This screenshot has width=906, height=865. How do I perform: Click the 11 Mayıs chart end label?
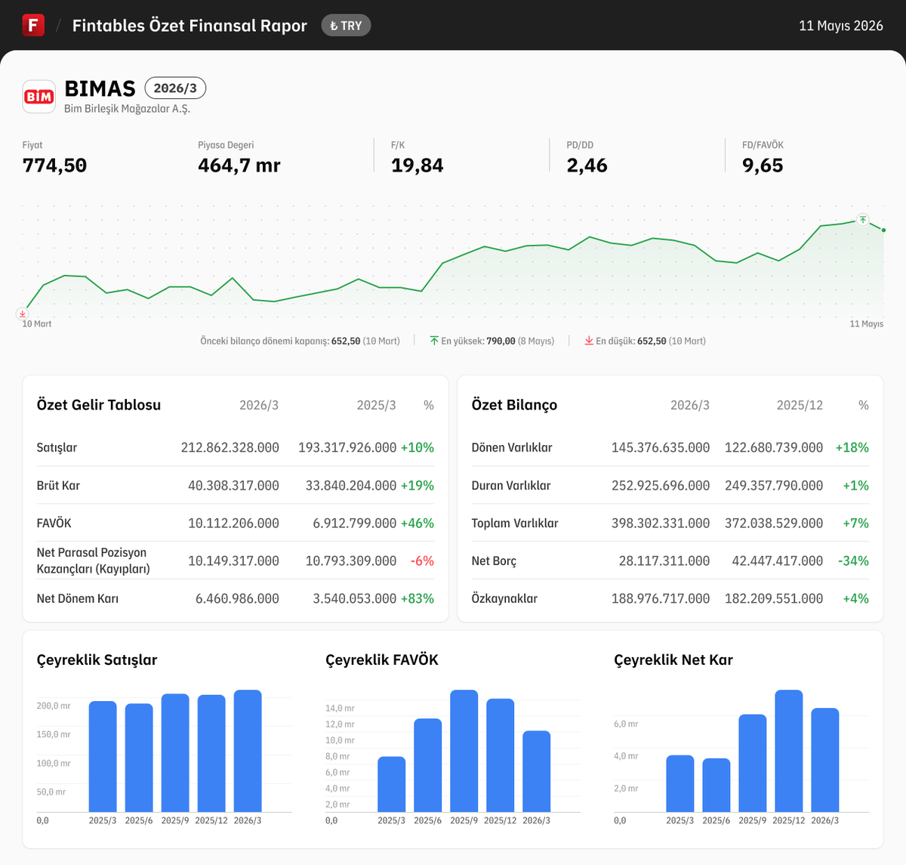[867, 323]
